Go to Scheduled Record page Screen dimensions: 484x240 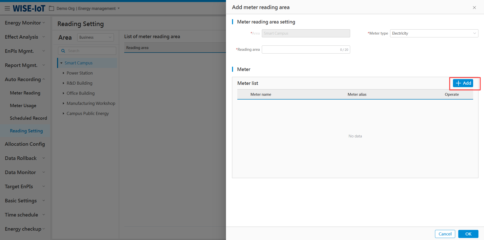[x=28, y=118]
